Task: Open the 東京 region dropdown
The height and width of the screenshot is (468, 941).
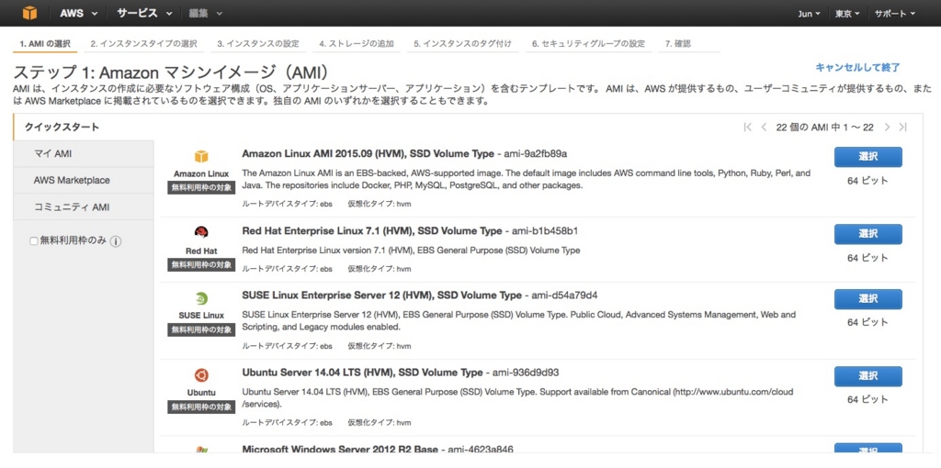Action: point(847,14)
